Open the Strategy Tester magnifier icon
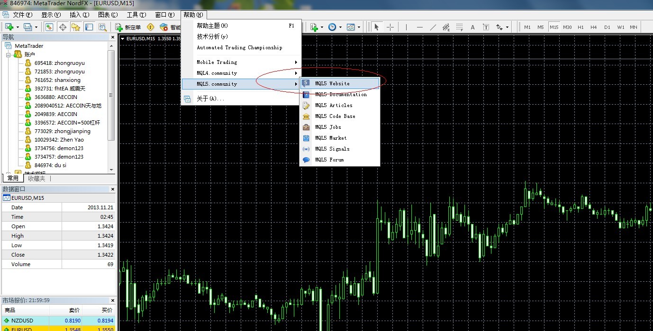653x331 pixels. (102, 27)
